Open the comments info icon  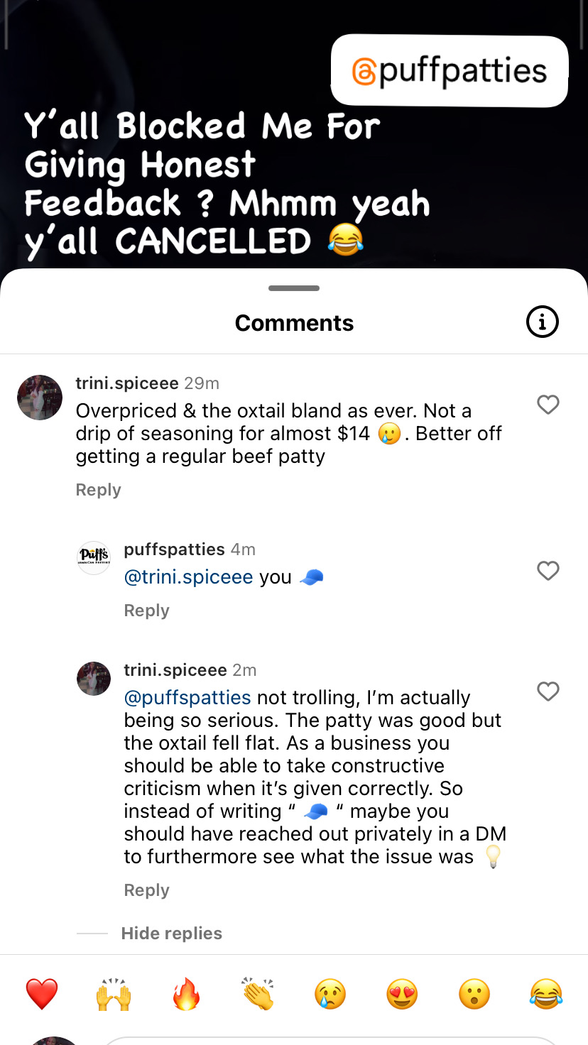coord(542,323)
